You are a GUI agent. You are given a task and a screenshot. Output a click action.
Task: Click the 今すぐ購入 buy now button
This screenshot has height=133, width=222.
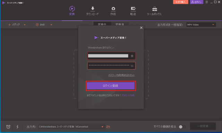pos(180,2)
